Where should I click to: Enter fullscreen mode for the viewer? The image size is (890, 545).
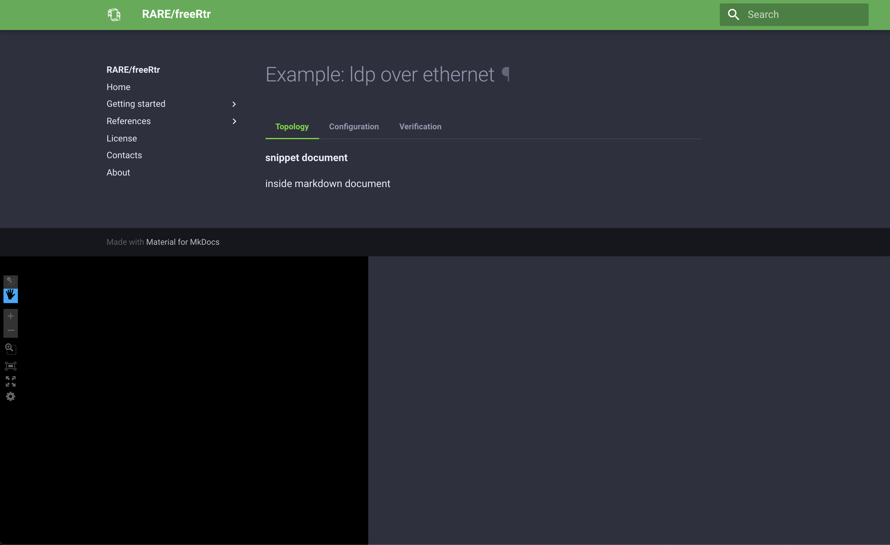[x=10, y=381]
